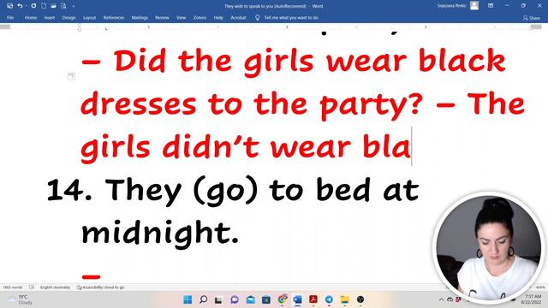
Task: Switch to the Help ribbon tab
Action: (218, 17)
